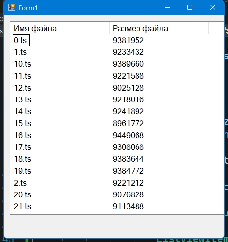Click file size value 9233432
228x242 pixels.
128,52
